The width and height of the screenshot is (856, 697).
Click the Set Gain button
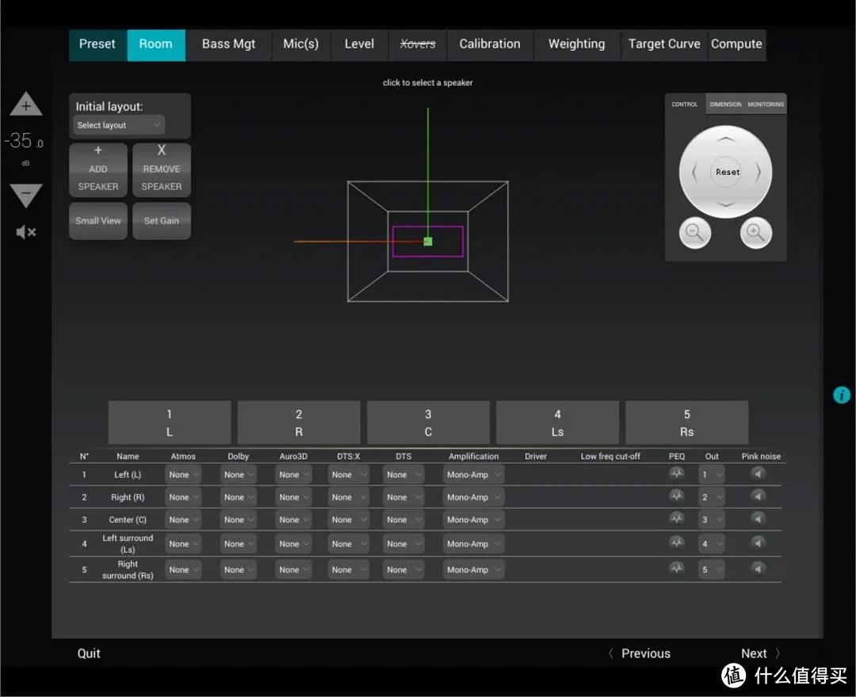point(162,221)
